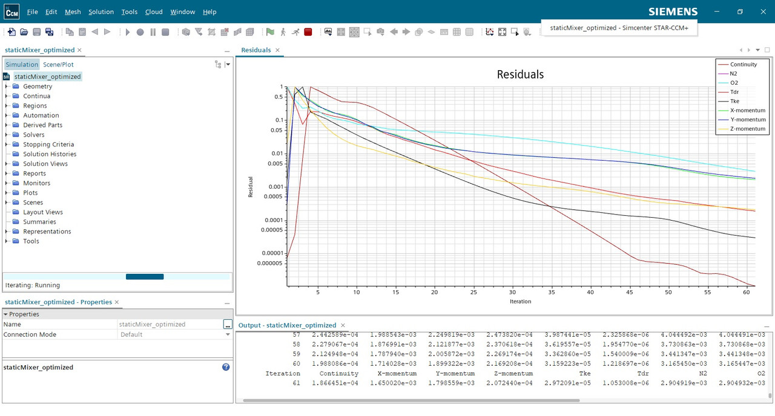
Task: Expand the Plots node
Action: coord(7,193)
